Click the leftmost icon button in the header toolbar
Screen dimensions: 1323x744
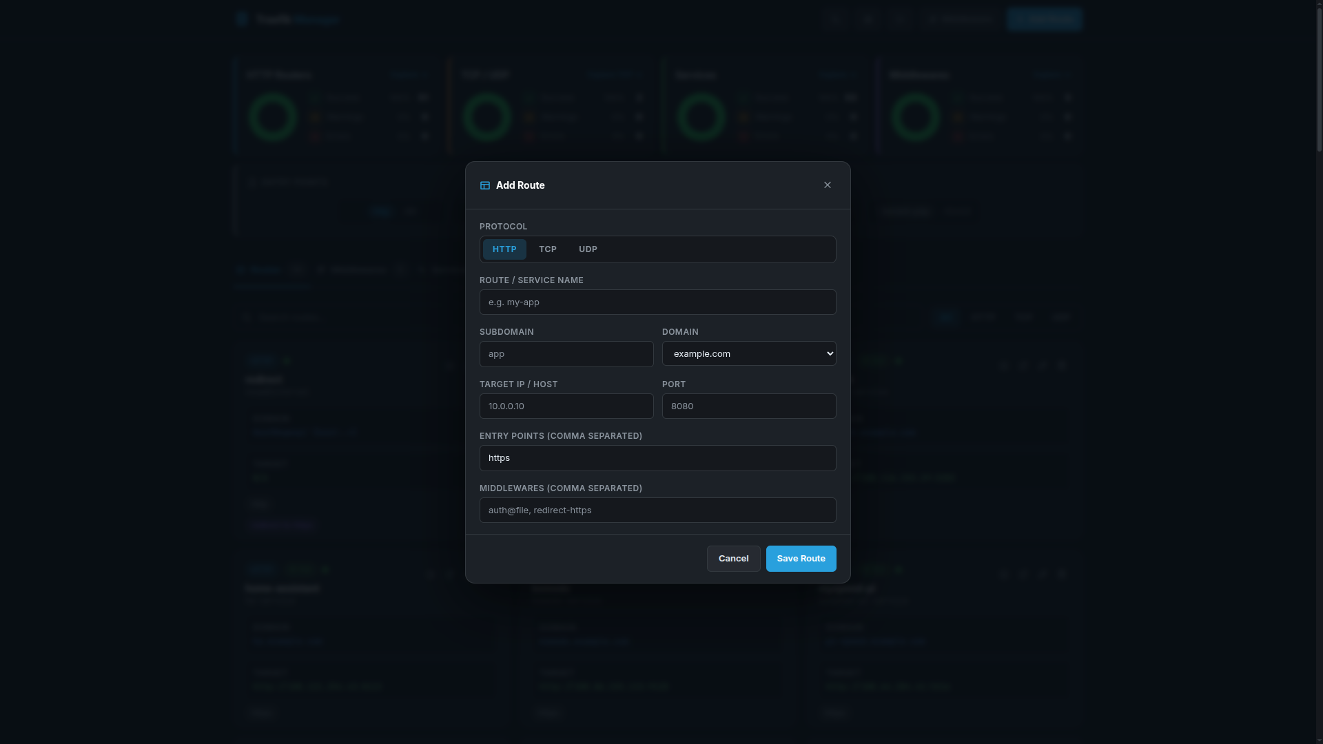[835, 19]
